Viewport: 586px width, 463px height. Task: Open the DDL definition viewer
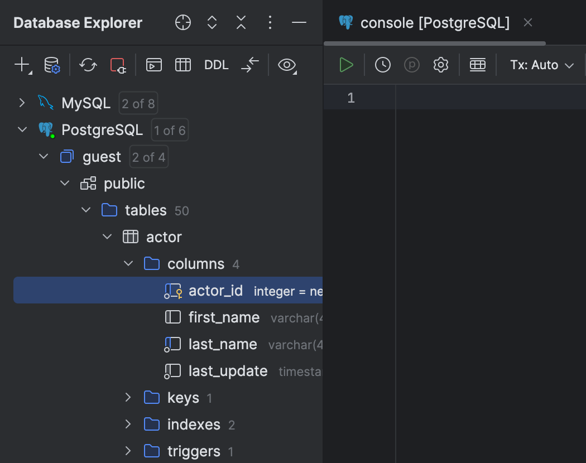[x=216, y=65]
